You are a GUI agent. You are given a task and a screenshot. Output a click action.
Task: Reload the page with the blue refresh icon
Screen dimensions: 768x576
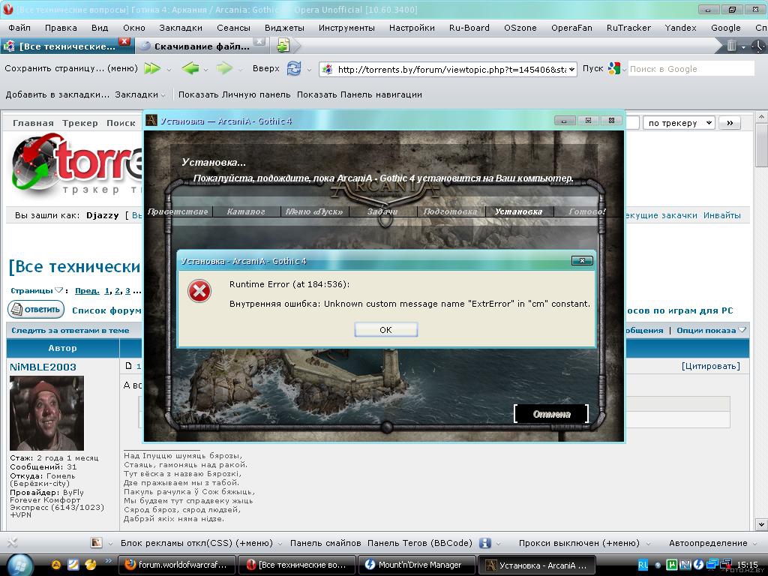click(294, 68)
